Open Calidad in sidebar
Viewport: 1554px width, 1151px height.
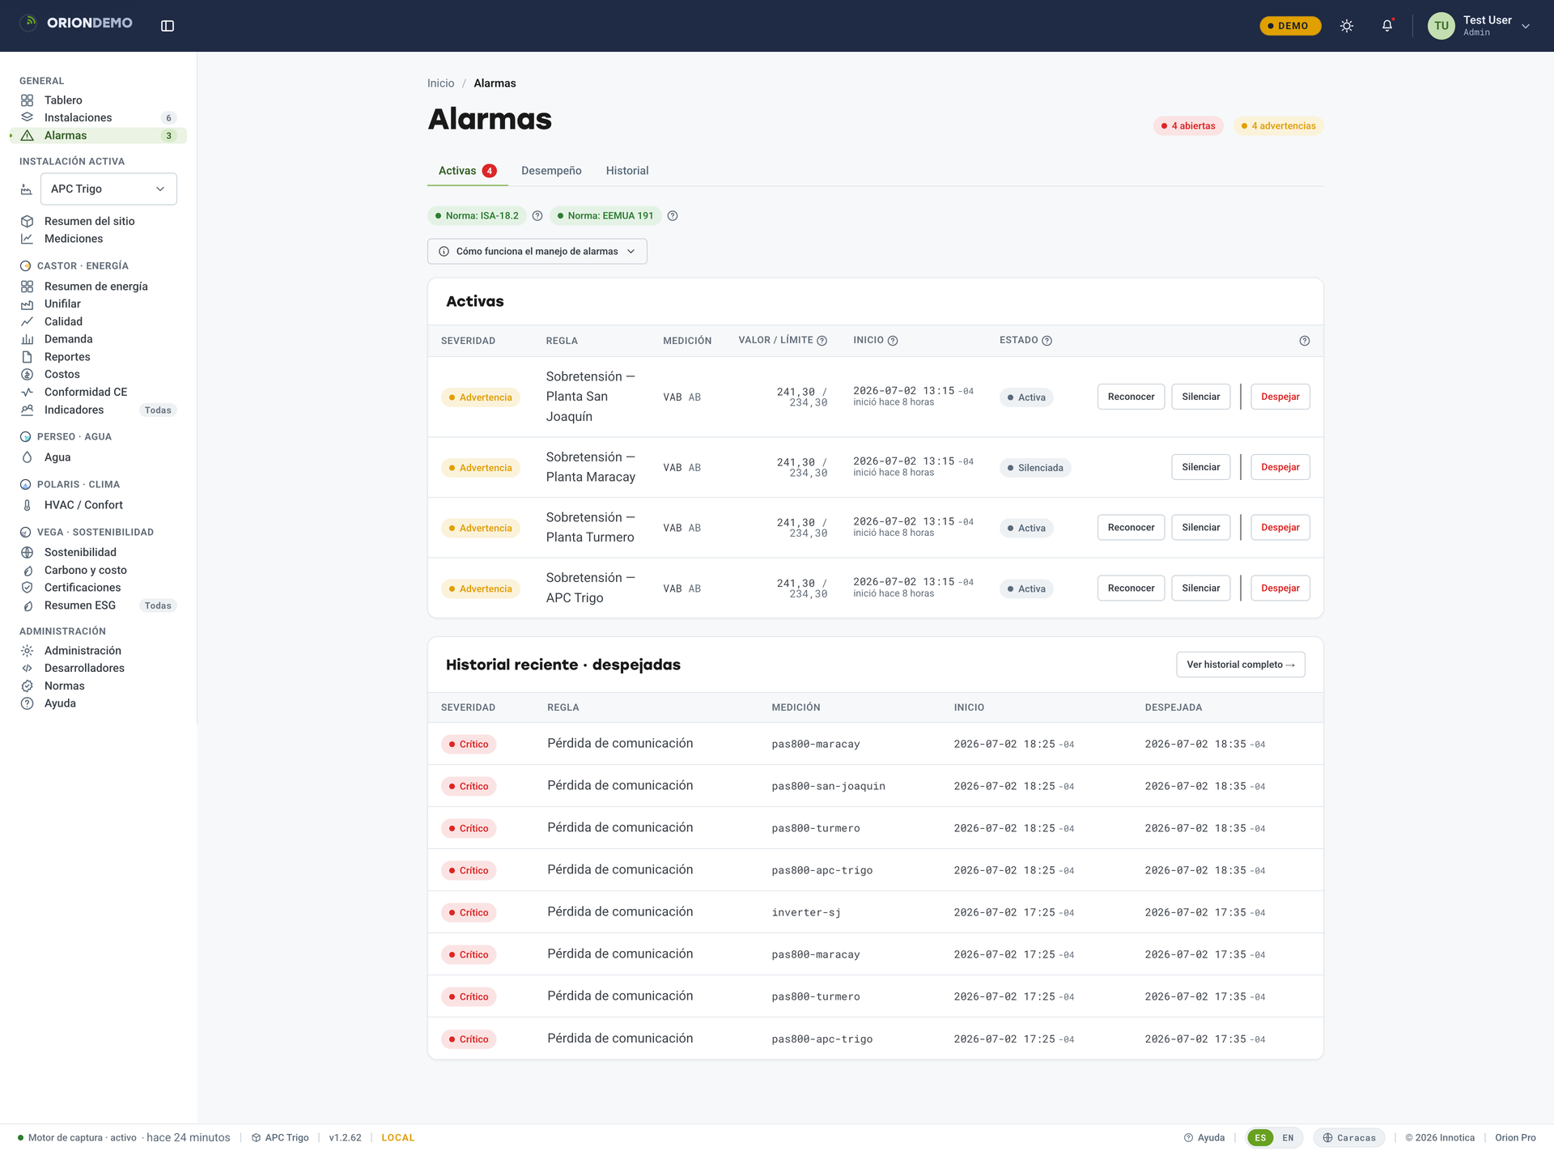(63, 321)
